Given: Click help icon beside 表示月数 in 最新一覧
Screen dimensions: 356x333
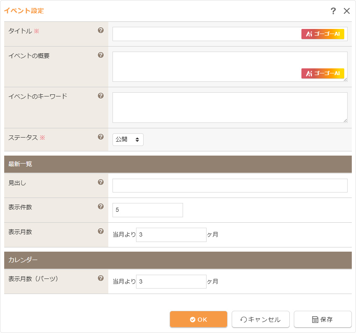Looking at the screenshot, I should pyautogui.click(x=101, y=231).
